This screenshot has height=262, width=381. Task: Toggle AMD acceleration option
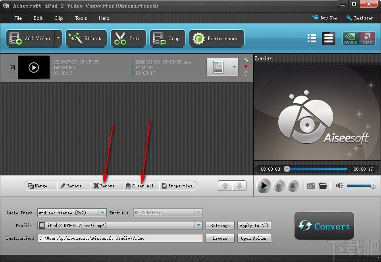tap(368, 39)
